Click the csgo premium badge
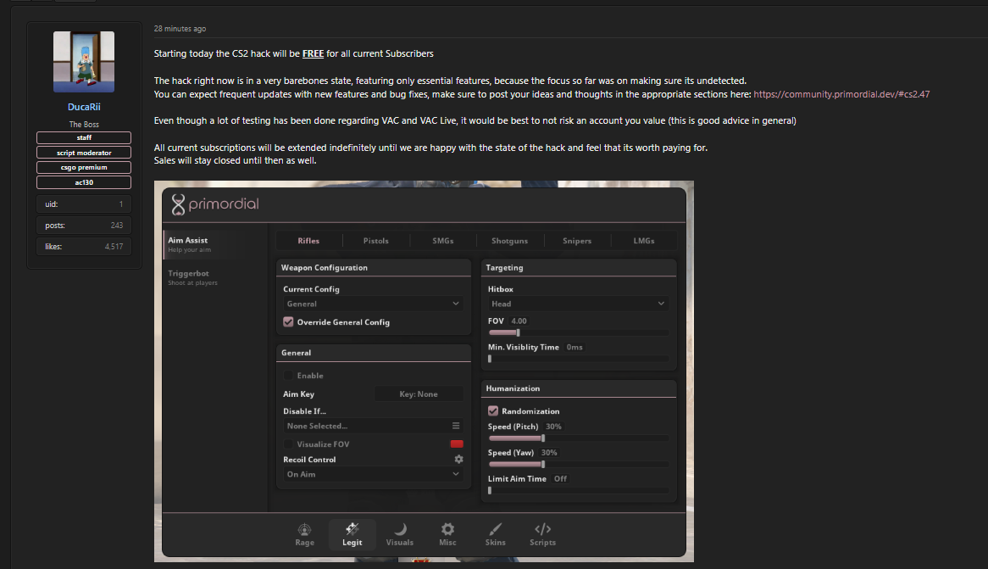This screenshot has width=988, height=569. click(x=84, y=167)
